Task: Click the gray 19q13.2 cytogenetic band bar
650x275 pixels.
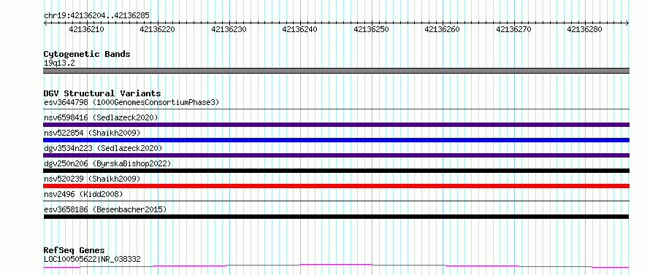Action: point(336,71)
